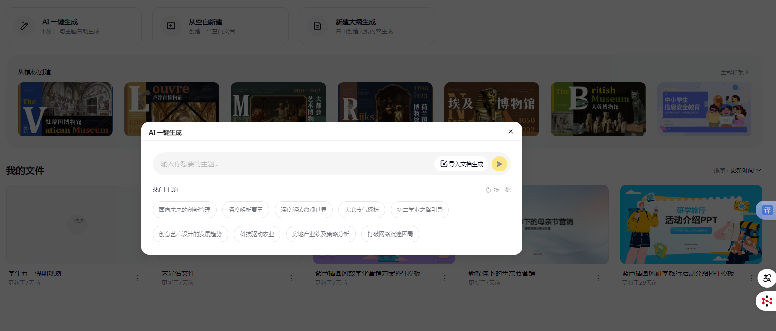Pick the 大寒节气探析 topic chip

[x=361, y=210]
